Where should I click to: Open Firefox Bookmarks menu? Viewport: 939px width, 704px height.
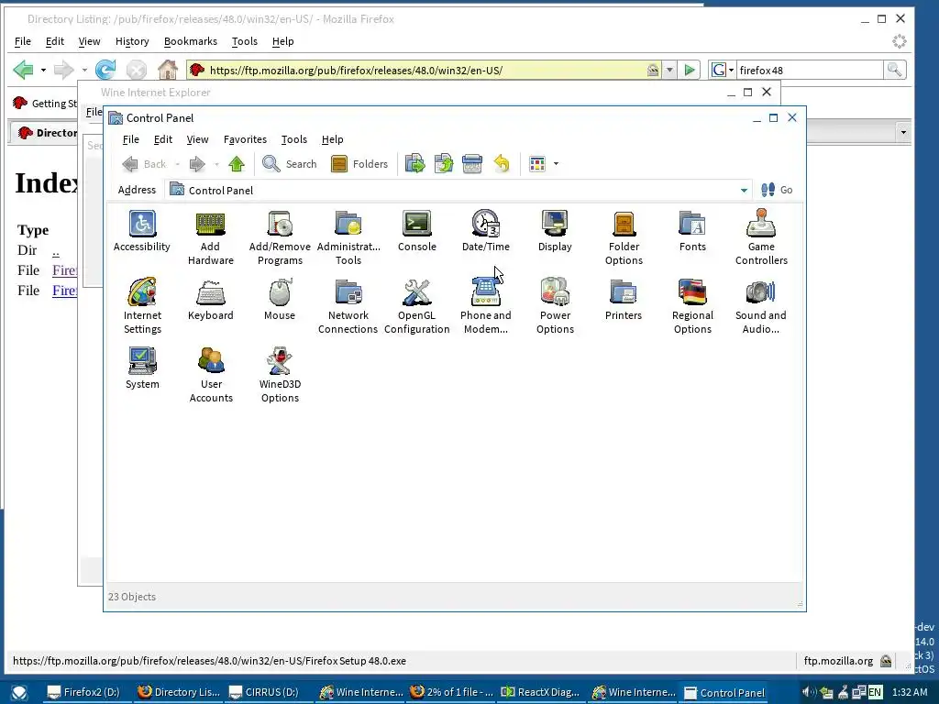click(191, 41)
